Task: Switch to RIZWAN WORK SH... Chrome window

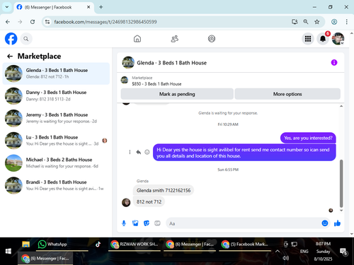Action: click(x=135, y=245)
